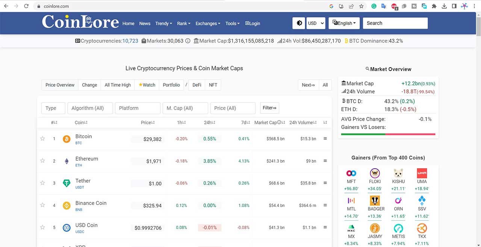Open the TKX gainer icon

pyautogui.click(x=422, y=228)
